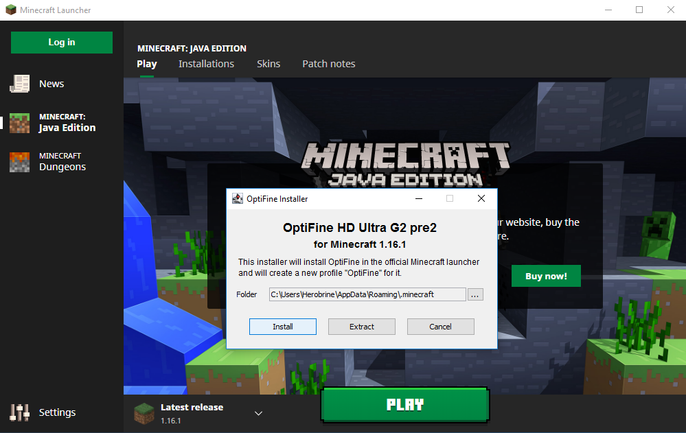
Task: Open the Installations tab
Action: (x=206, y=64)
